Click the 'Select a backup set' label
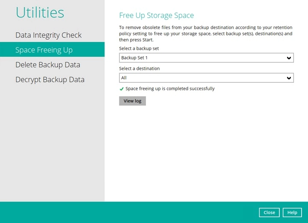308x223 pixels. 139,48
